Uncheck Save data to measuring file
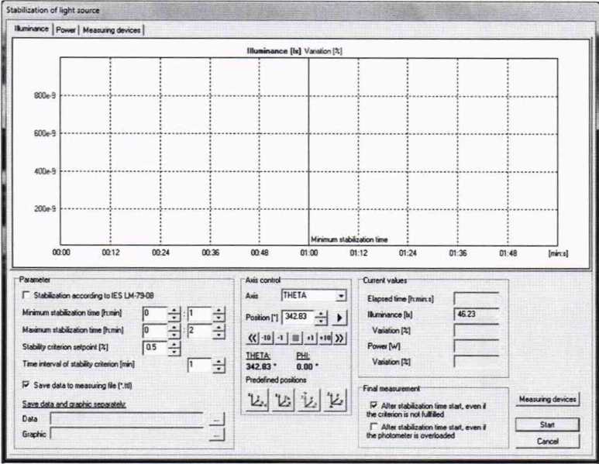 (28, 383)
